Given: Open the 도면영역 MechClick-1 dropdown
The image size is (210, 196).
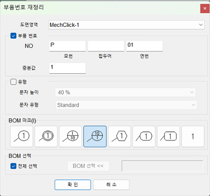Looking at the screenshot, I should click(x=126, y=25).
